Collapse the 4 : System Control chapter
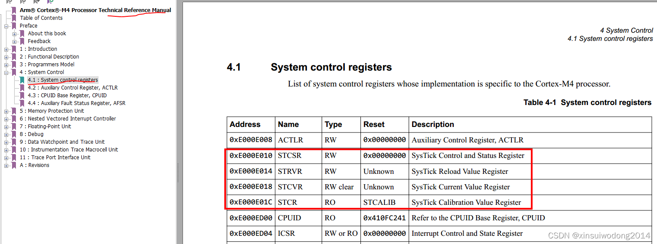Viewport: 657px width, 244px height. pyautogui.click(x=6, y=72)
